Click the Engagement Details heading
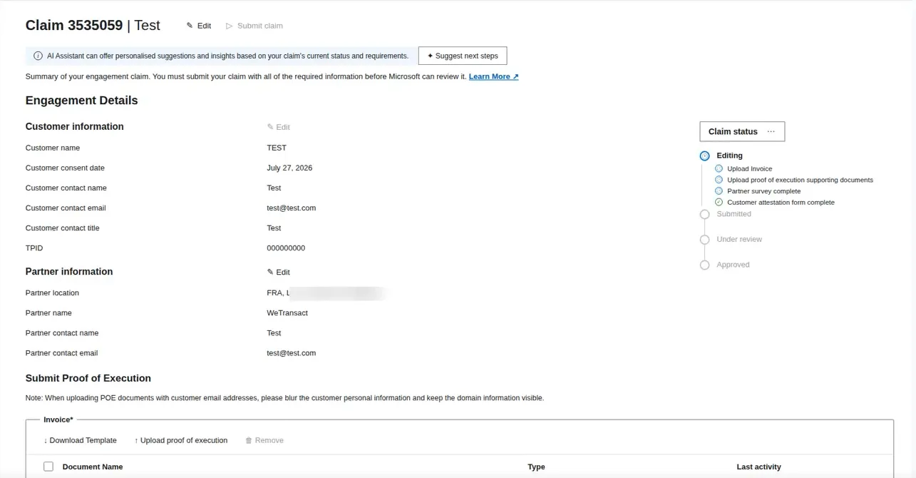Screen dimensions: 916x478 click(x=82, y=101)
